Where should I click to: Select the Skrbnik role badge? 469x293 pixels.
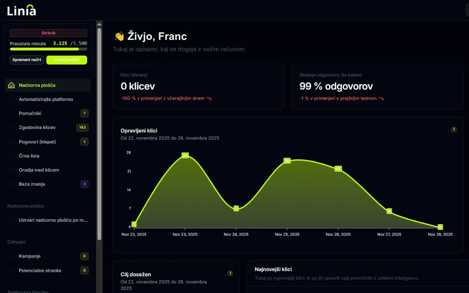(x=48, y=33)
